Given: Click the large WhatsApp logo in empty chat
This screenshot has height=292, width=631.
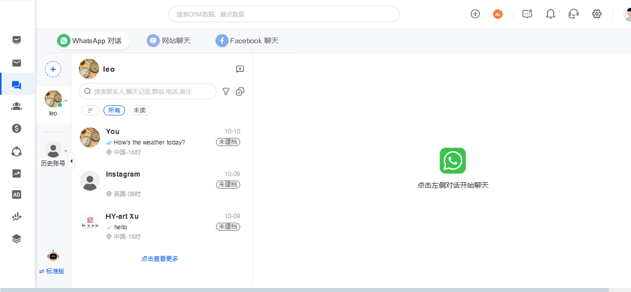Looking at the screenshot, I should pos(453,161).
